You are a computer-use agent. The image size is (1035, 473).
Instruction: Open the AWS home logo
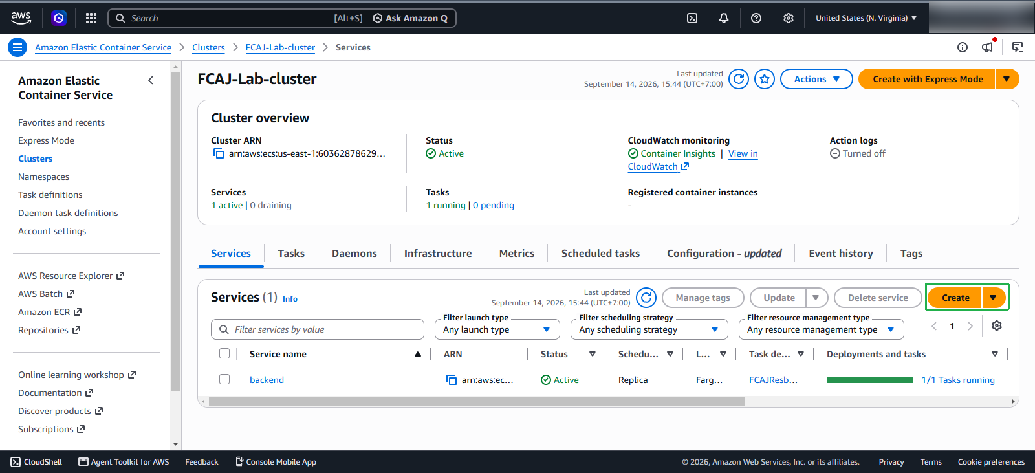coord(21,18)
